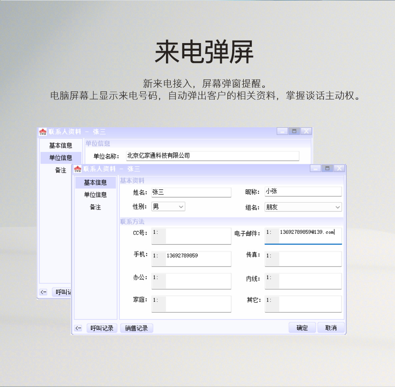
Task: Click the app logo icon in back window title
Action: point(43,132)
